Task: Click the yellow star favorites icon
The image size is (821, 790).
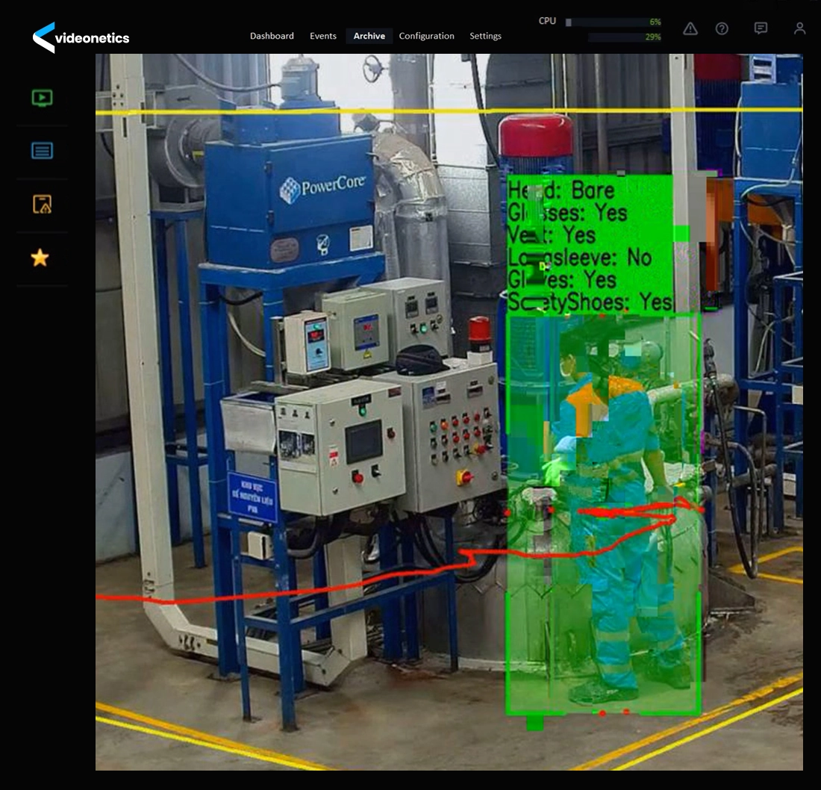Action: coord(40,258)
